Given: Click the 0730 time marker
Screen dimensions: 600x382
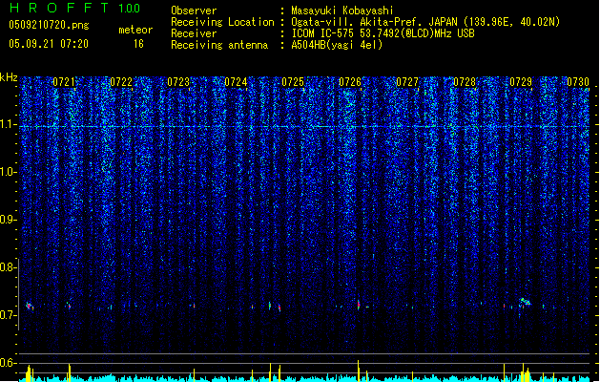Looking at the screenshot, I should (x=578, y=82).
